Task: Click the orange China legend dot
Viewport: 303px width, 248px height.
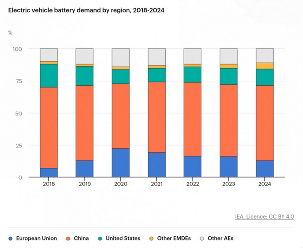Action: point(67,238)
